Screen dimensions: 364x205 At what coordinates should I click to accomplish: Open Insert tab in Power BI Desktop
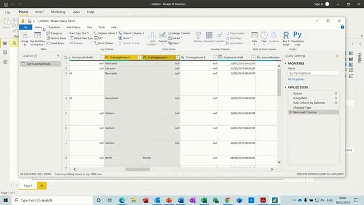coord(39,12)
